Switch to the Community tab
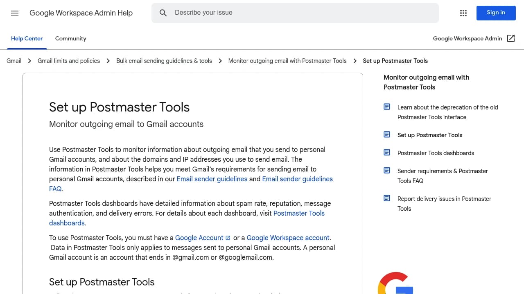Image resolution: width=524 pixels, height=294 pixels. (x=70, y=38)
